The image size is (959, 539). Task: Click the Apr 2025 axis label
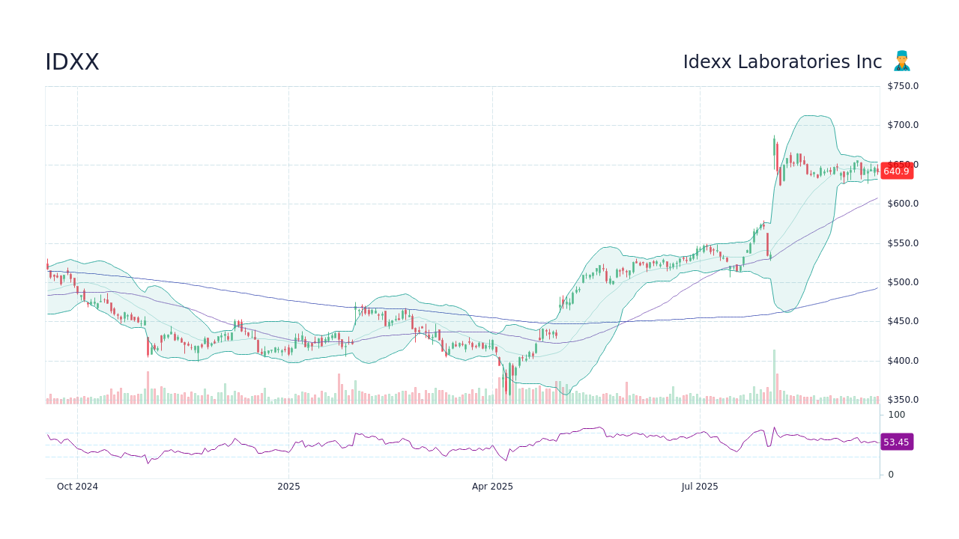click(x=494, y=486)
